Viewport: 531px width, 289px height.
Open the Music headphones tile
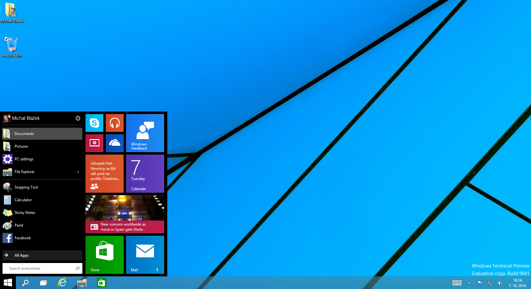pyautogui.click(x=115, y=123)
